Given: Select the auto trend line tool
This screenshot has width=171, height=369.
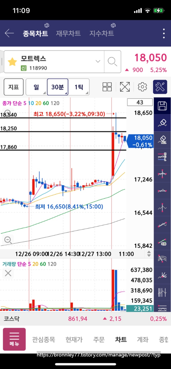Looking at the screenshot, I should [162, 241].
